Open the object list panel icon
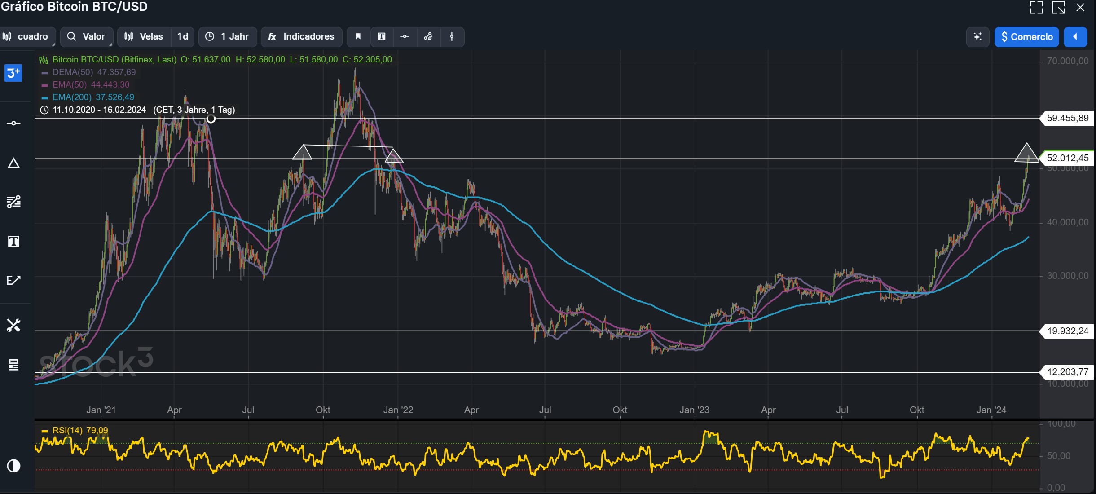Image resolution: width=1096 pixels, height=494 pixels. 13,365
